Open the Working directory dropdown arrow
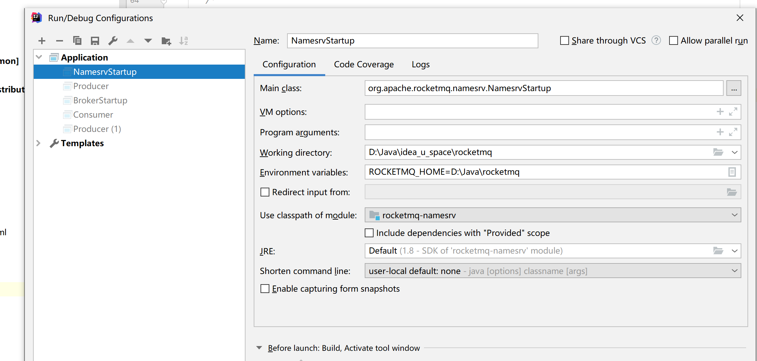This screenshot has width=757, height=361. 735,152
